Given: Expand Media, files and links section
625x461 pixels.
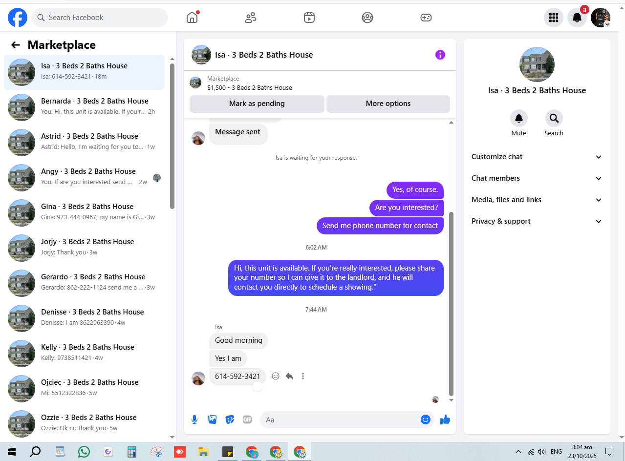Looking at the screenshot, I should [537, 200].
